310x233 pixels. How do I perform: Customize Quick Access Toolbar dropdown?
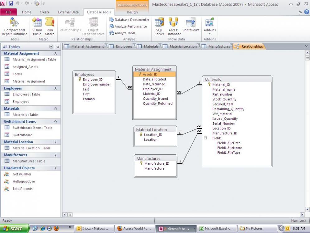pyautogui.click(x=44, y=3)
